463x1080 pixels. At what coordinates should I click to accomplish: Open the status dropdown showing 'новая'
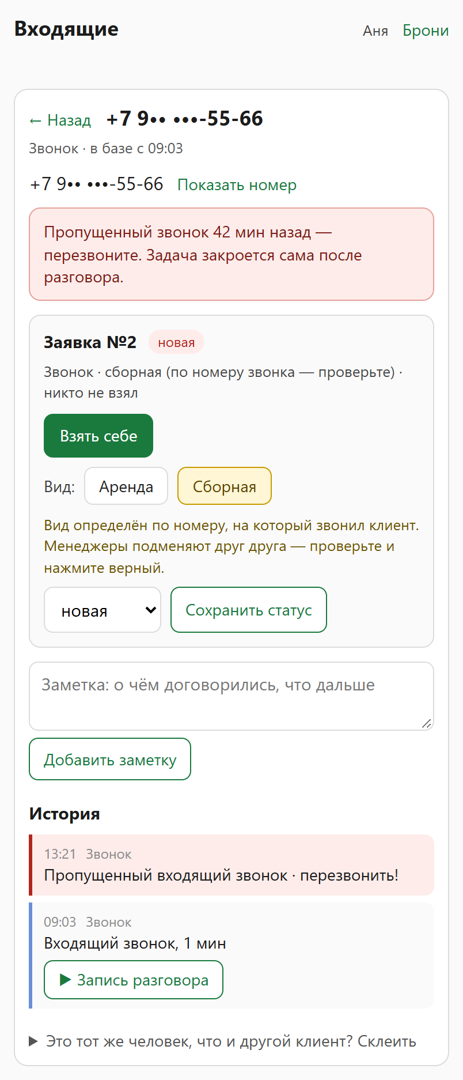tap(103, 610)
